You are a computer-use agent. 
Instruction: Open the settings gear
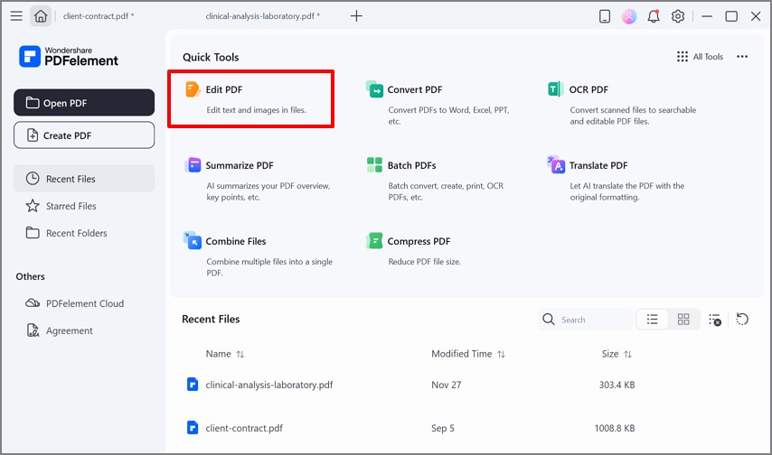point(678,16)
